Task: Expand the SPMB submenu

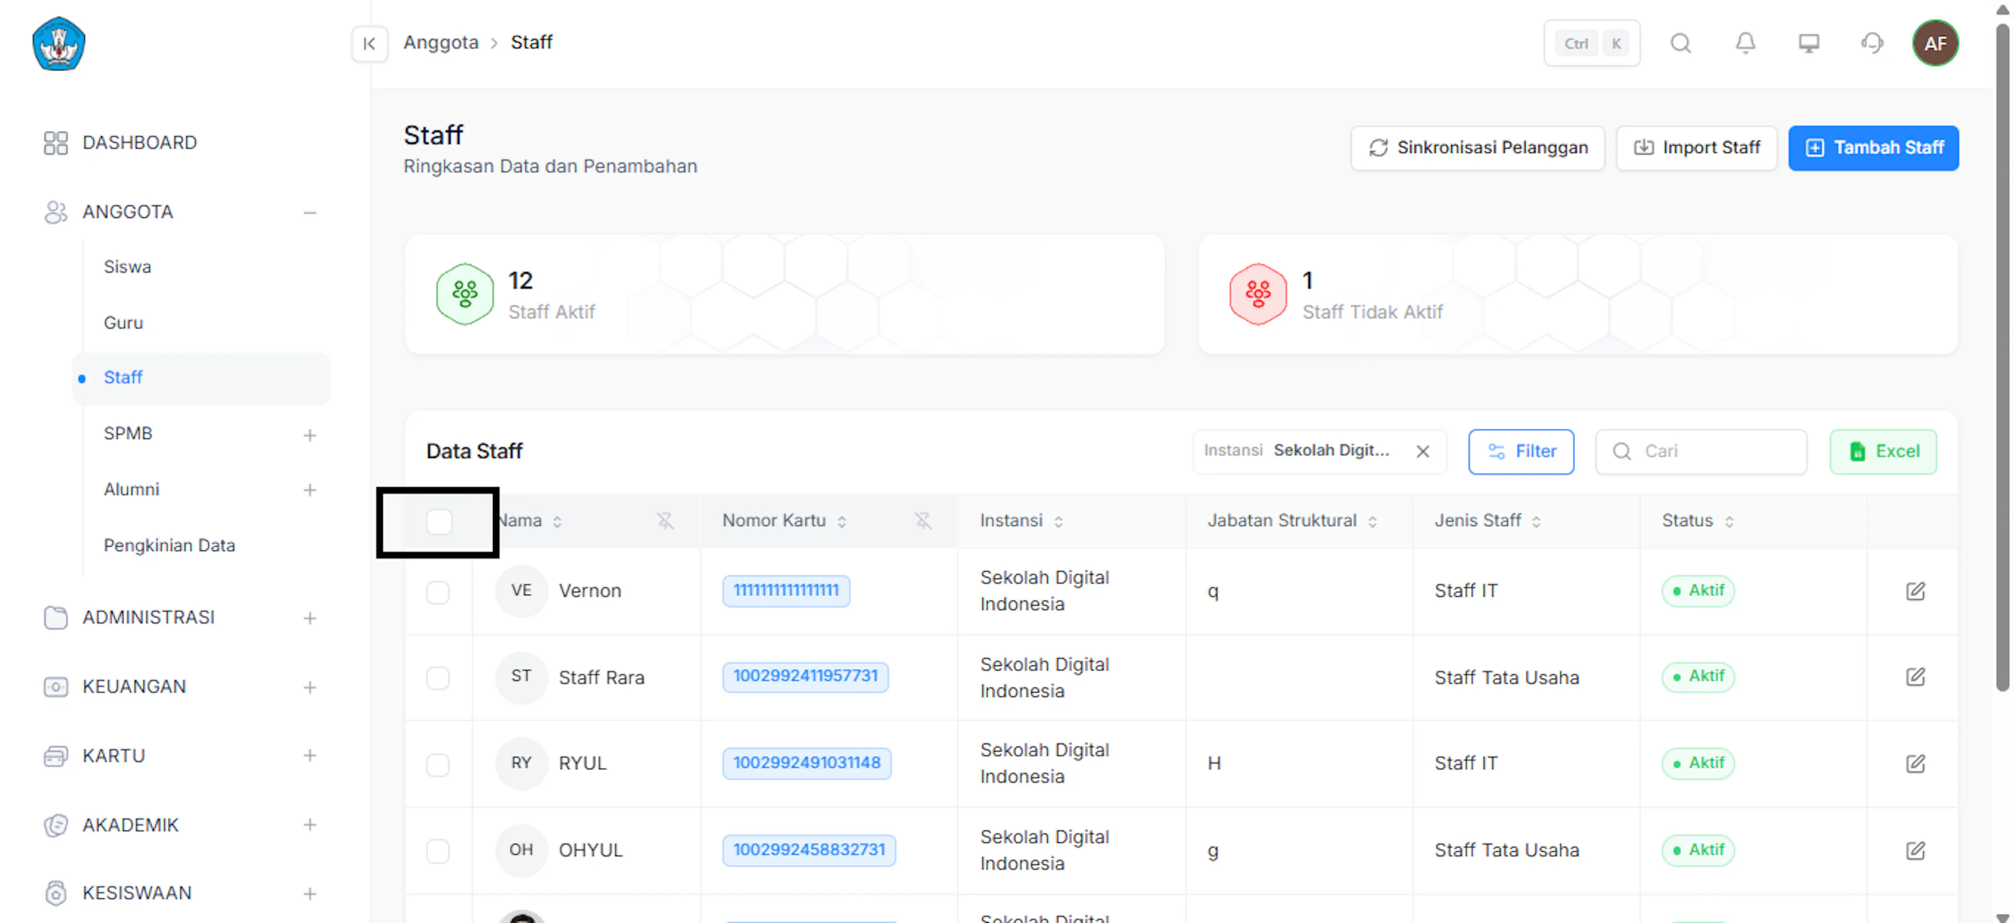Action: coord(309,435)
